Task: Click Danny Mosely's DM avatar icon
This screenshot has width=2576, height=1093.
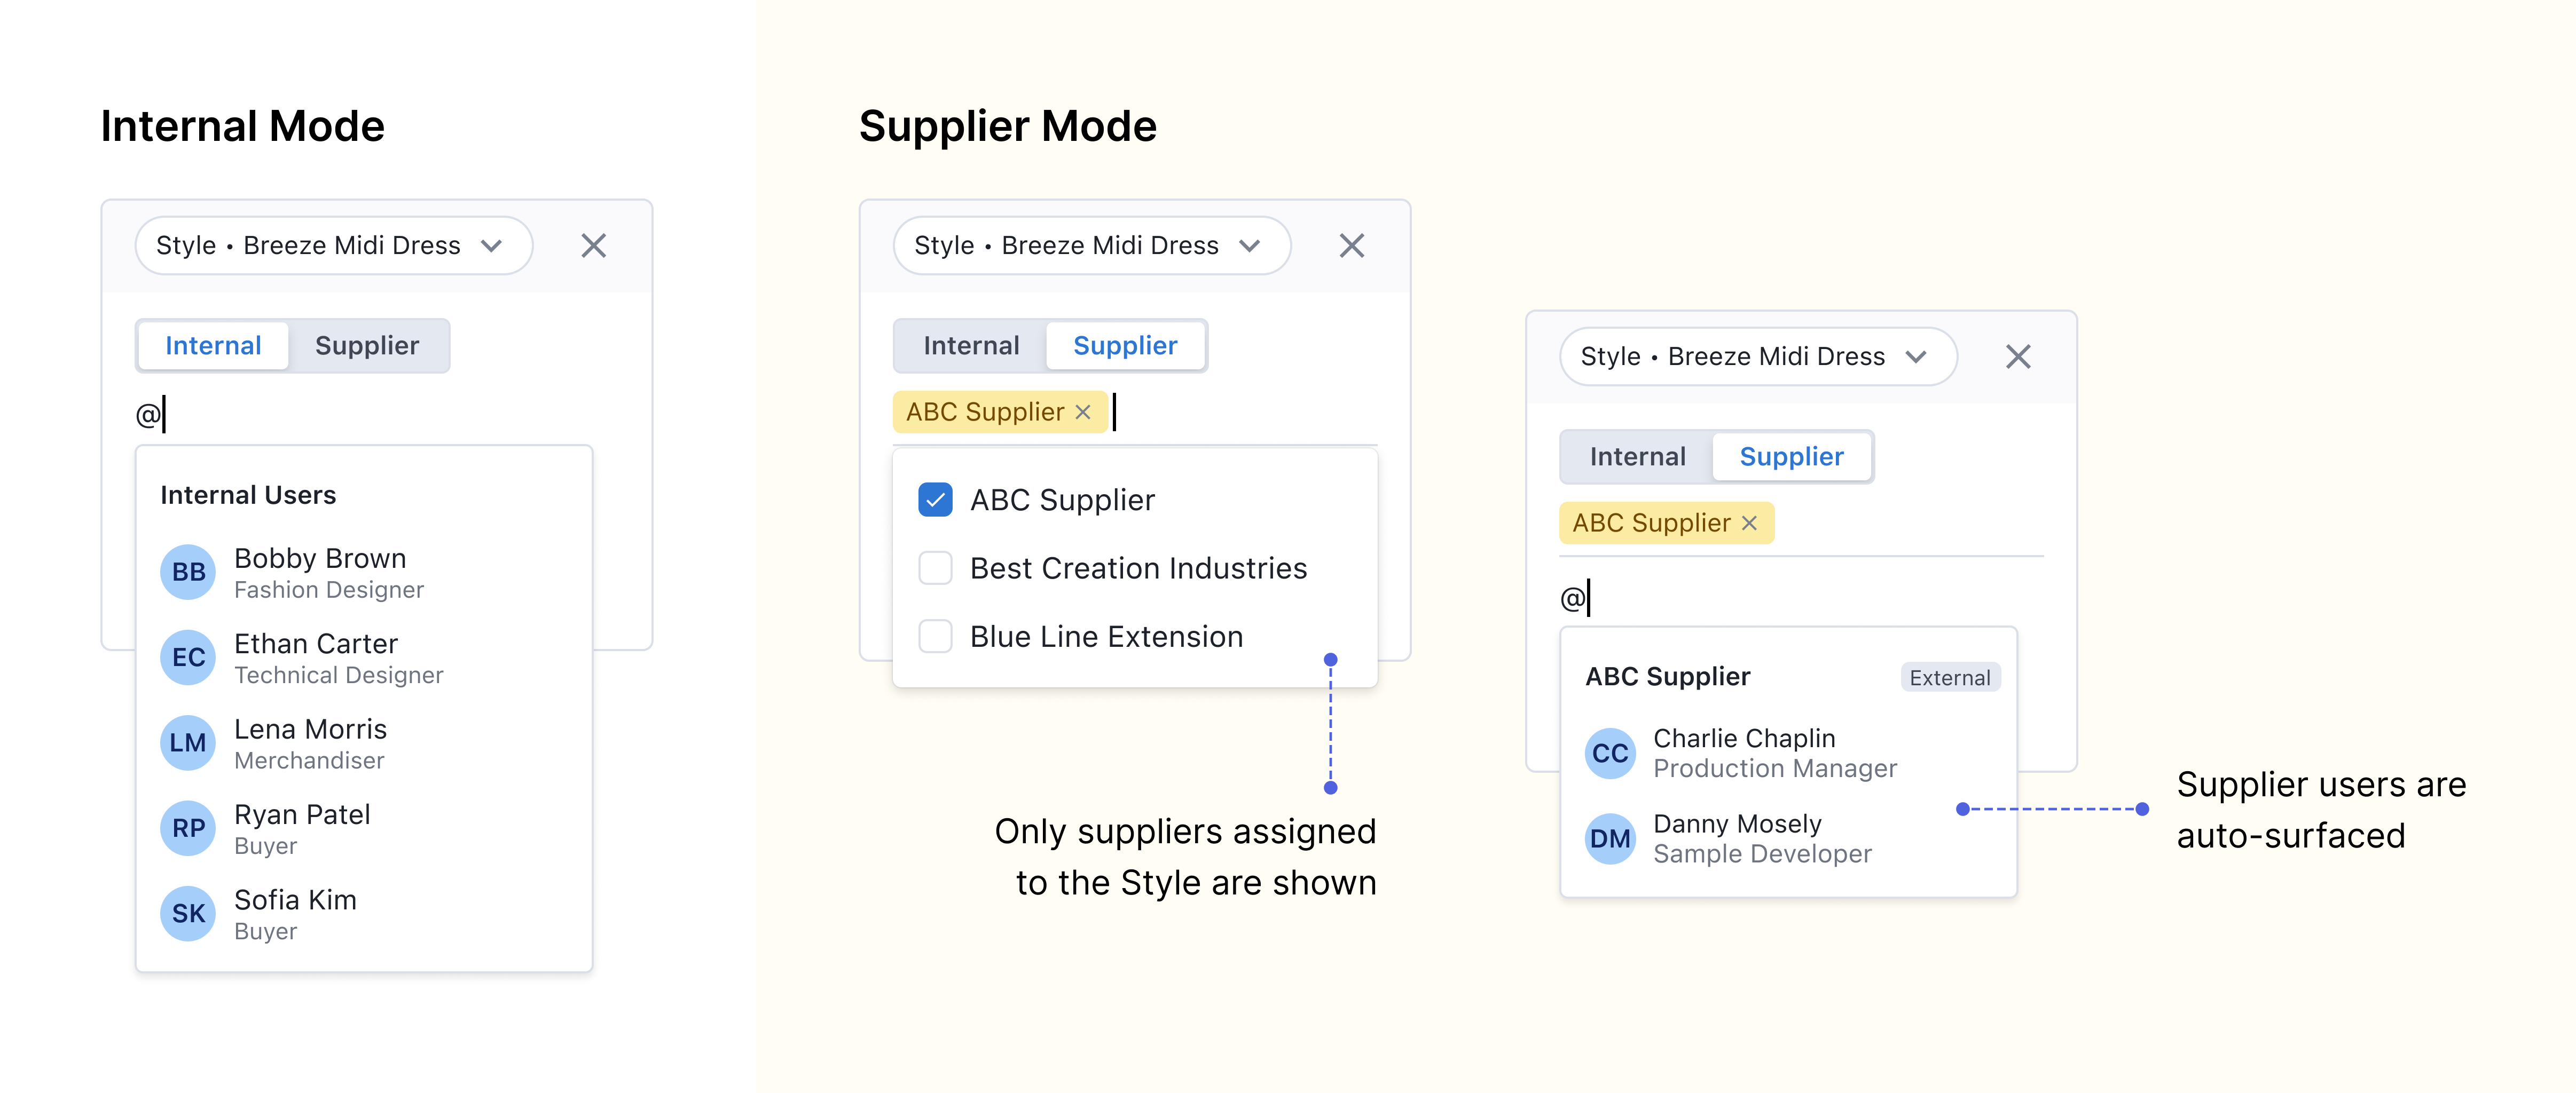Action: 1610,838
